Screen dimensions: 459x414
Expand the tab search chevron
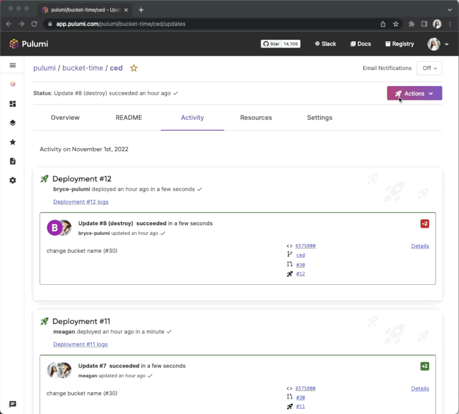450,10
